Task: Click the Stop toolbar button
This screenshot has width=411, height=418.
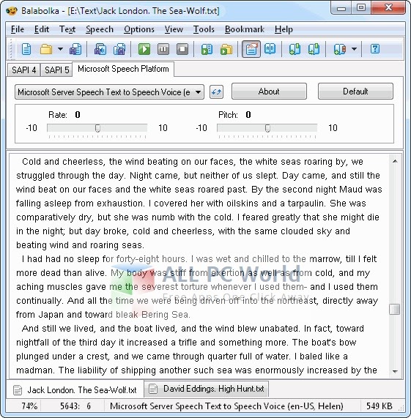Action: 182,49
